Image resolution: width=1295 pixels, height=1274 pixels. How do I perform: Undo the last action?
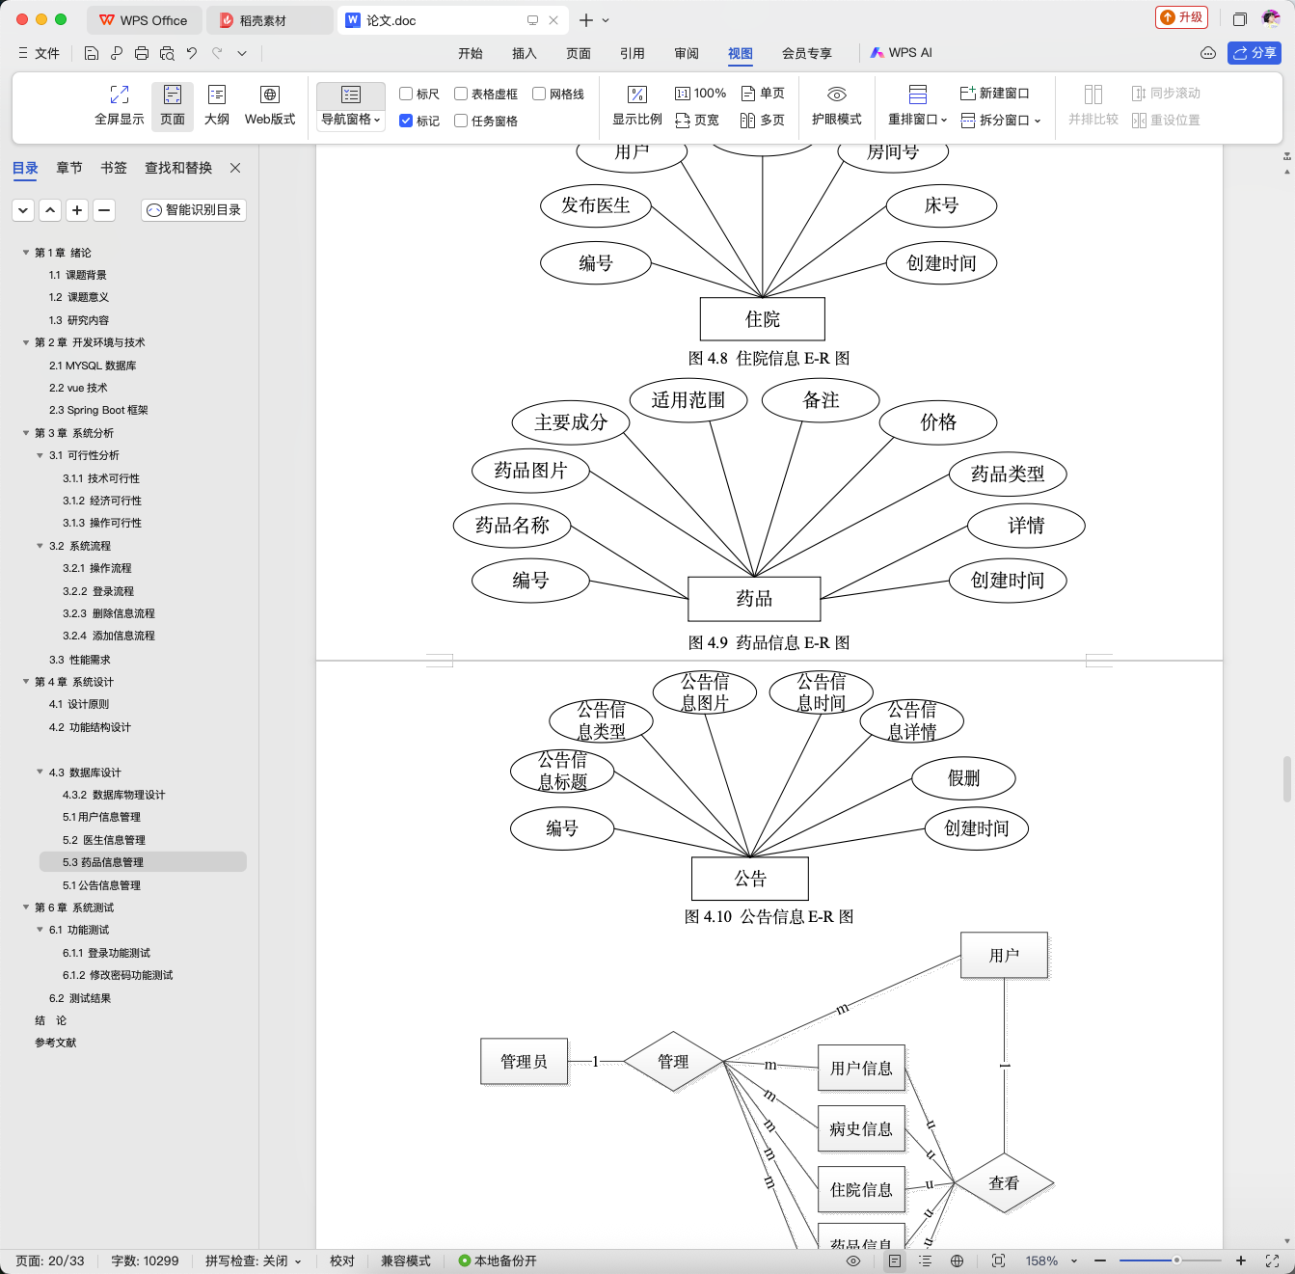click(192, 53)
